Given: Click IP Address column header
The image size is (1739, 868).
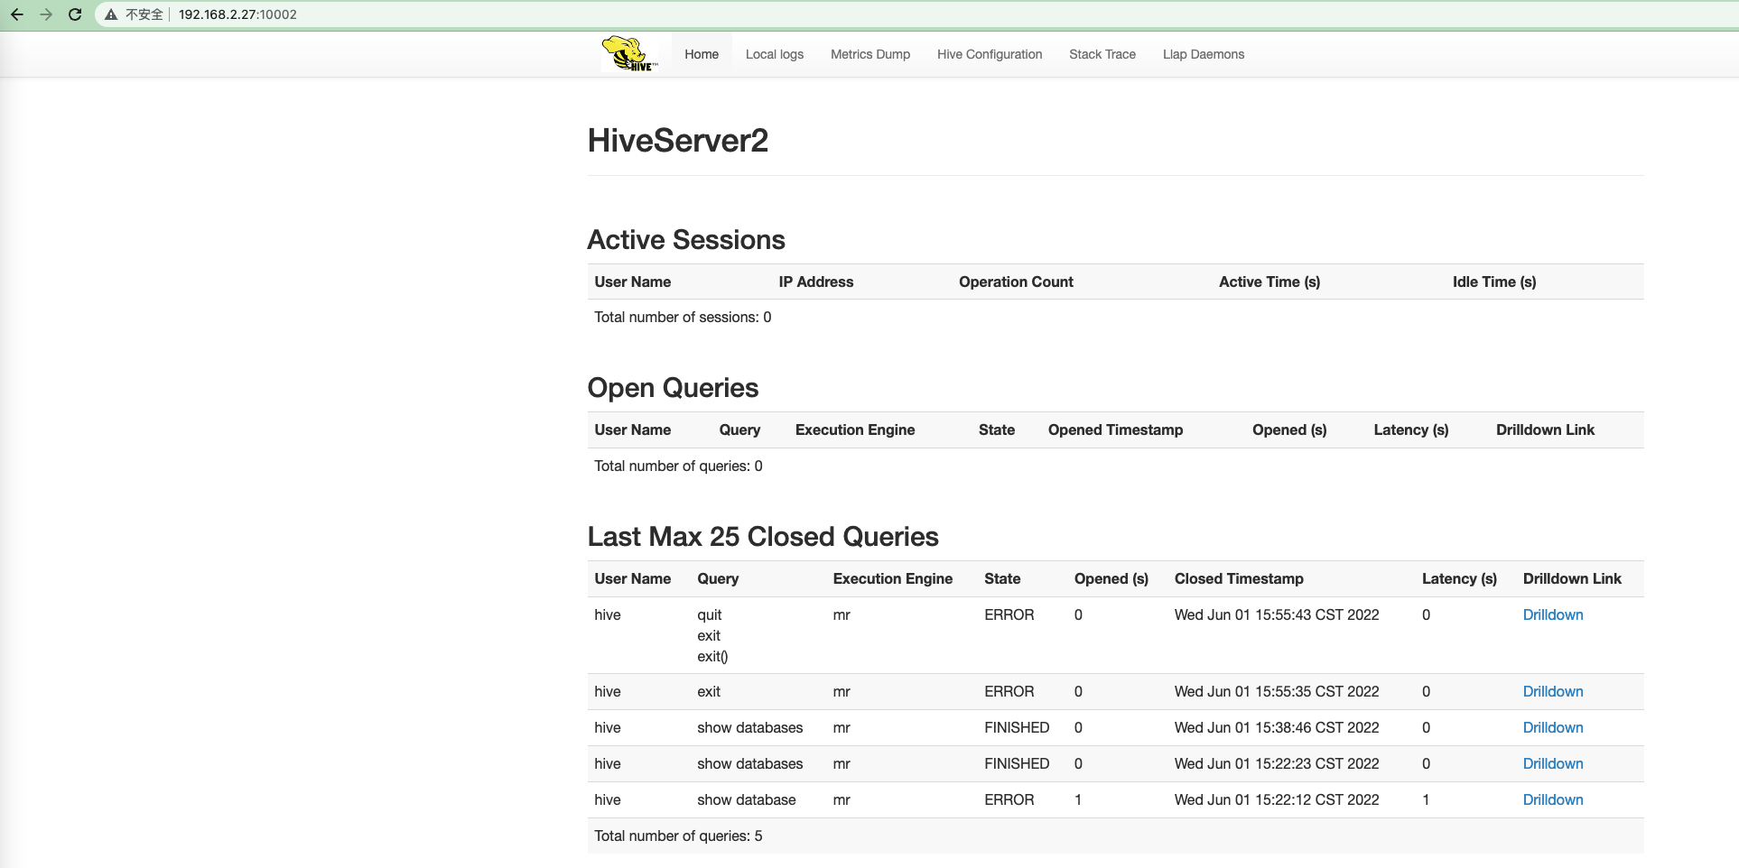Looking at the screenshot, I should tap(816, 282).
